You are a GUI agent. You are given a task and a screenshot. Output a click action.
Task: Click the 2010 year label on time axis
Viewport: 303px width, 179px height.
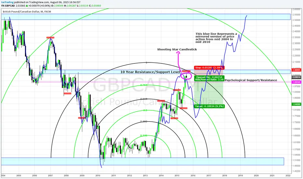click(x=98, y=175)
